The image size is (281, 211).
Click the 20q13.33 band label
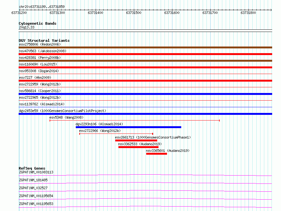pos(27,27)
